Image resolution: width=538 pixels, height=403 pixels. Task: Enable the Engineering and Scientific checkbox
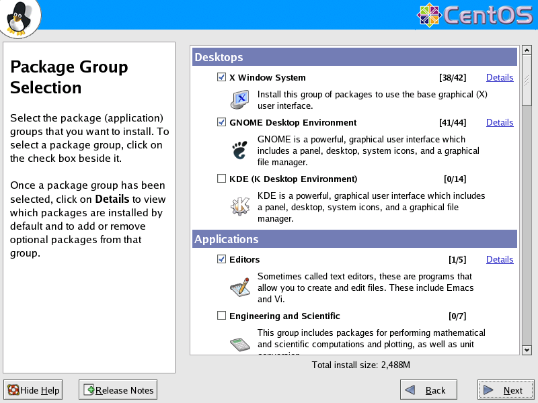[222, 316]
